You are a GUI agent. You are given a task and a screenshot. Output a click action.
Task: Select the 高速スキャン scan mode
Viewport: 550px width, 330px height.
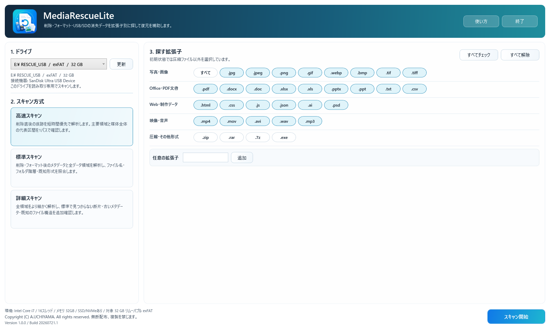coord(72,127)
